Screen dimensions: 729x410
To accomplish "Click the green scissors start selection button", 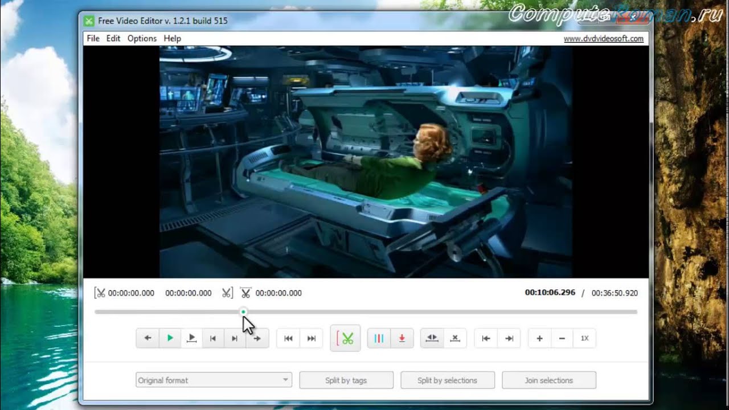I will pyautogui.click(x=345, y=338).
